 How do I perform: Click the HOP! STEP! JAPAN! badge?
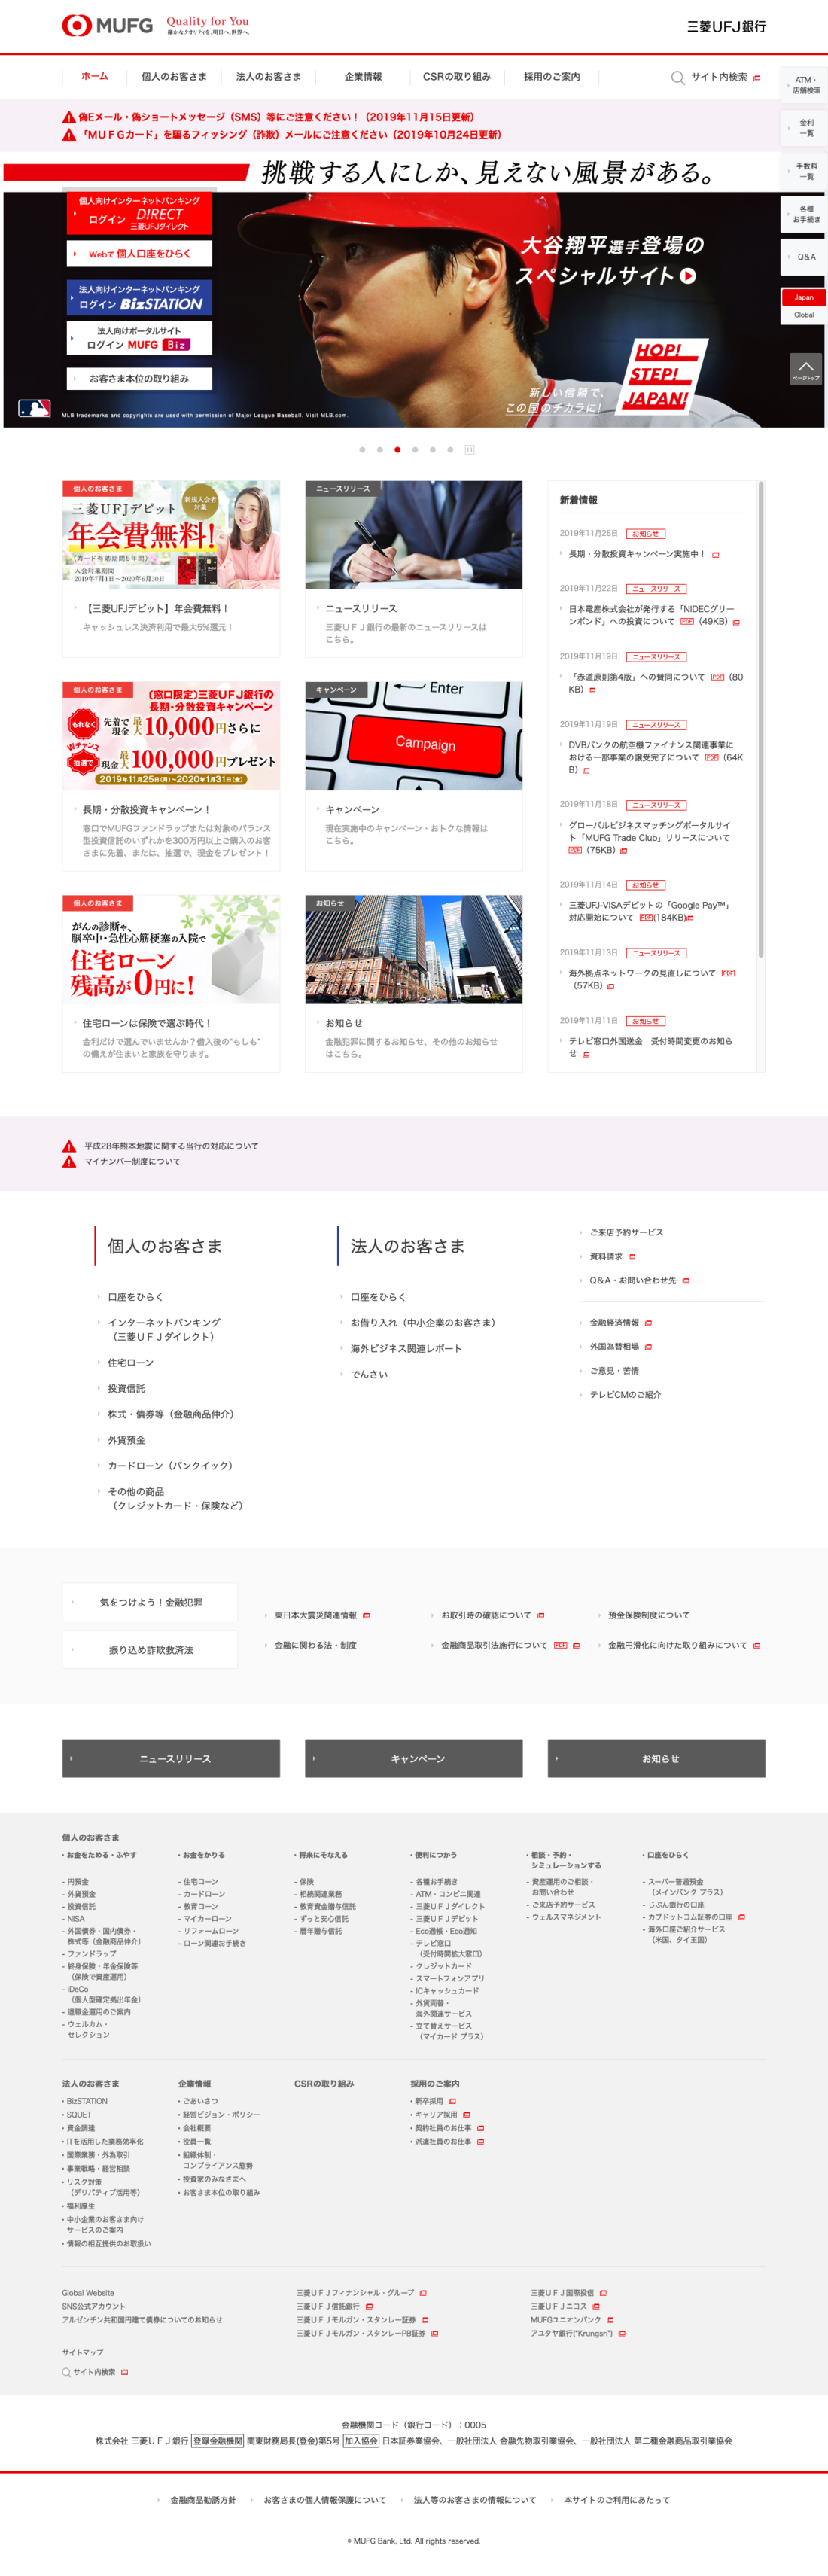[x=662, y=376]
